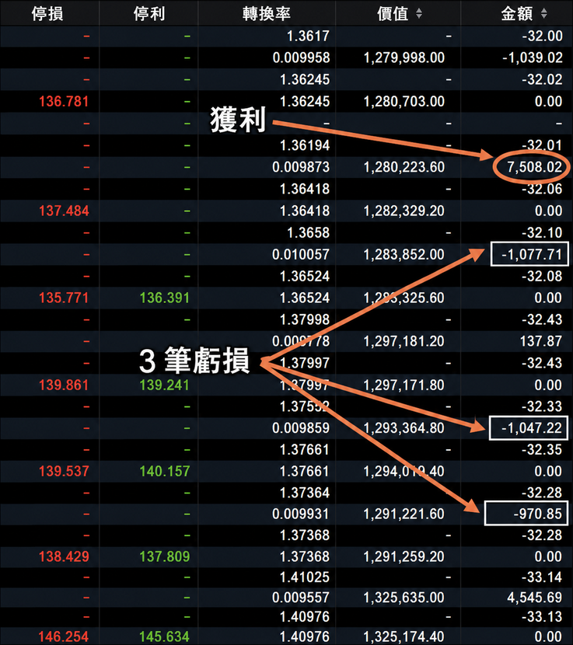The image size is (573, 645).
Task: Sort by the 金額 column sort arrows
Action: click(x=543, y=13)
